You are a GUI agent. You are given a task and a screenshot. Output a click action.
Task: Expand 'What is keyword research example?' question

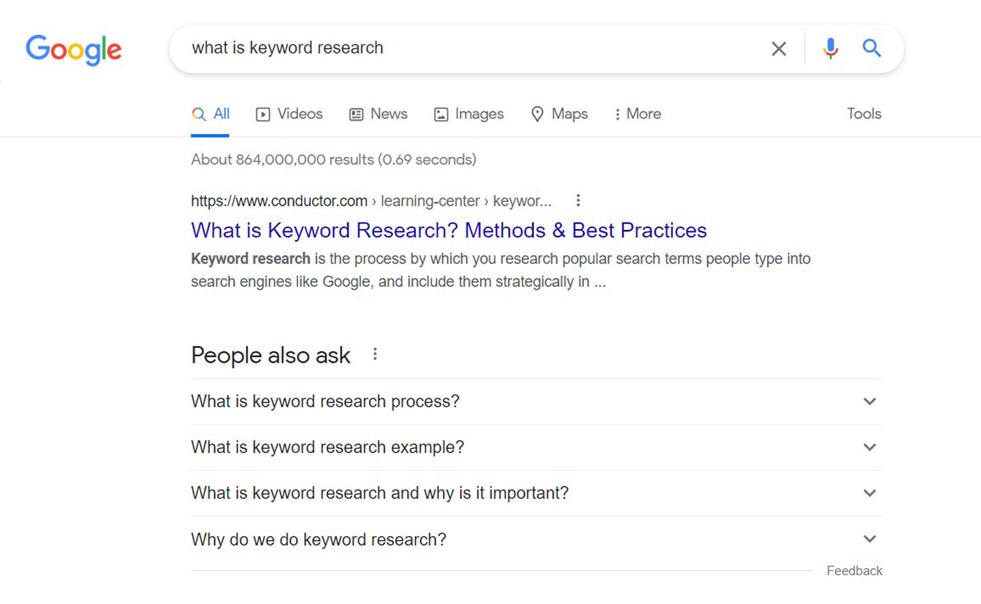coord(536,447)
